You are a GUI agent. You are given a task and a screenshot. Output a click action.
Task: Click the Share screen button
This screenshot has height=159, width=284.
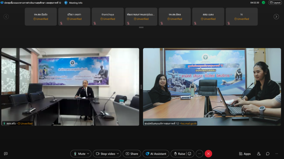(x=132, y=154)
